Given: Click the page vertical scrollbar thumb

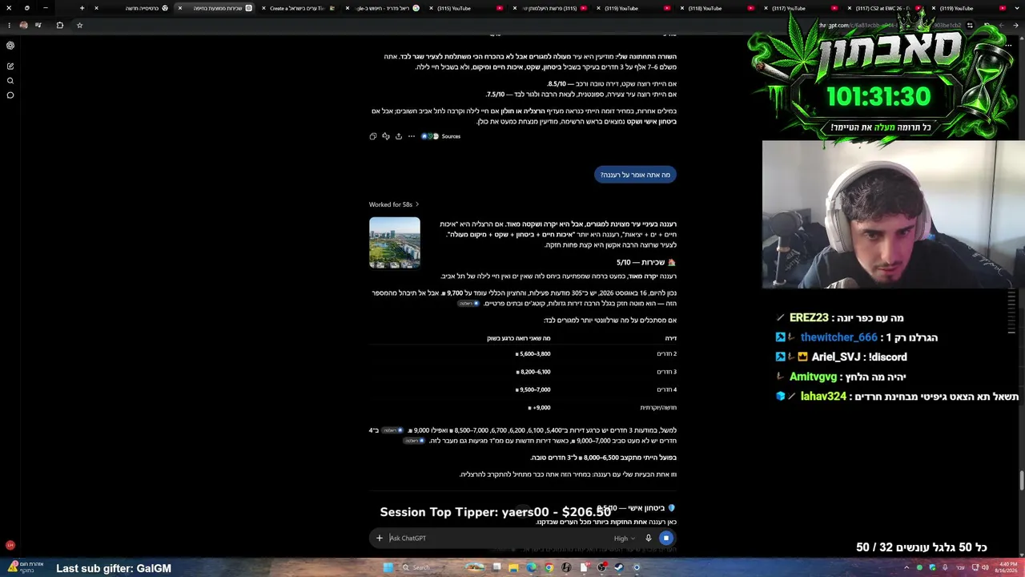Looking at the screenshot, I should point(1021,479).
